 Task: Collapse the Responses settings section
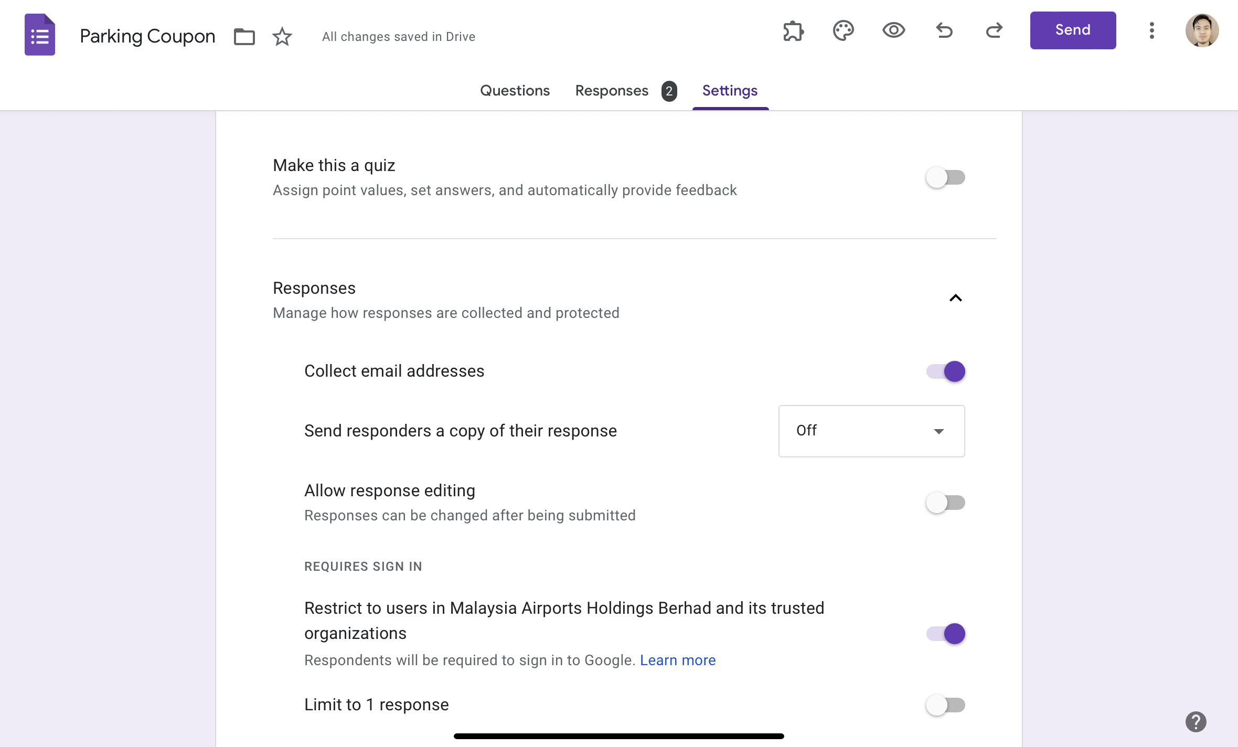click(955, 298)
